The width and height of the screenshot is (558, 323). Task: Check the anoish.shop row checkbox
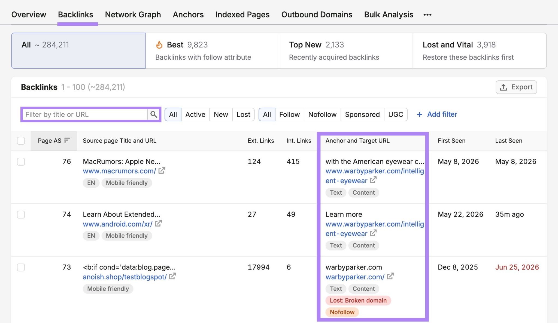(x=21, y=267)
